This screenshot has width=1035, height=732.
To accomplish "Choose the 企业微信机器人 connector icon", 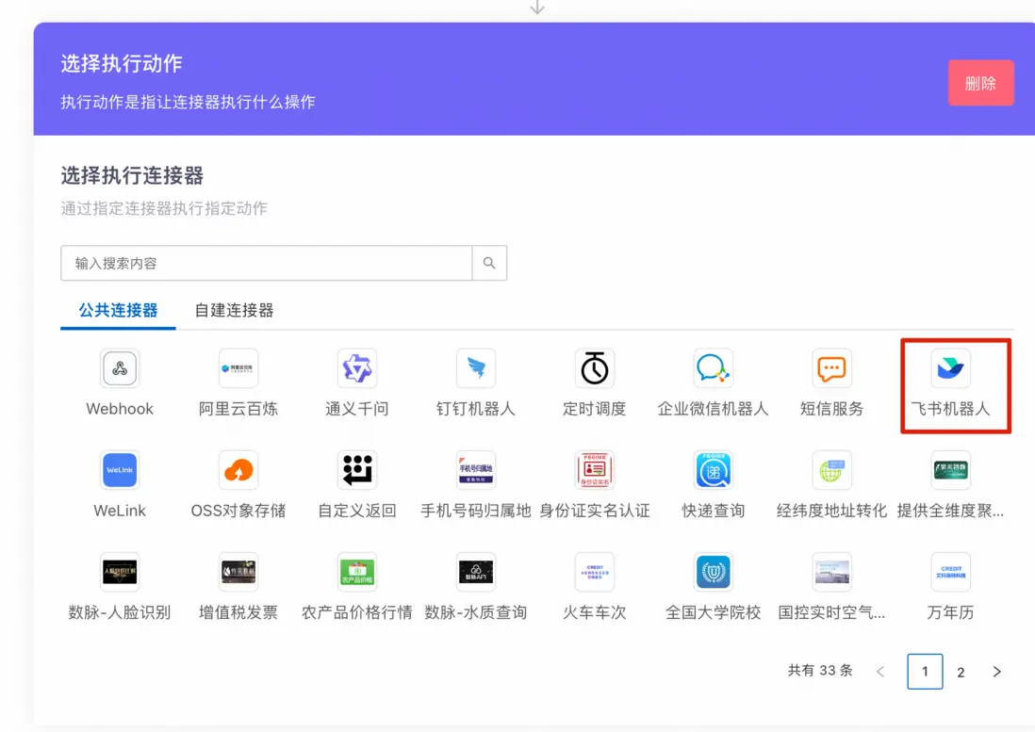I will (713, 368).
